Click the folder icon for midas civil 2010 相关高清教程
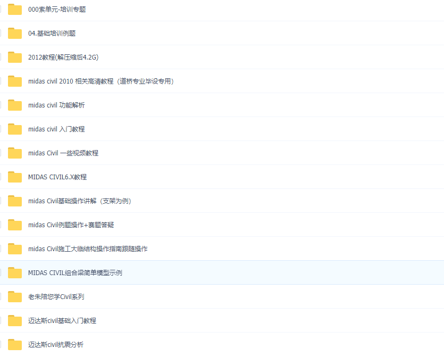 pos(14,81)
